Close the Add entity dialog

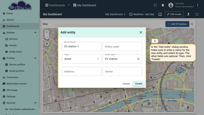tap(141, 32)
